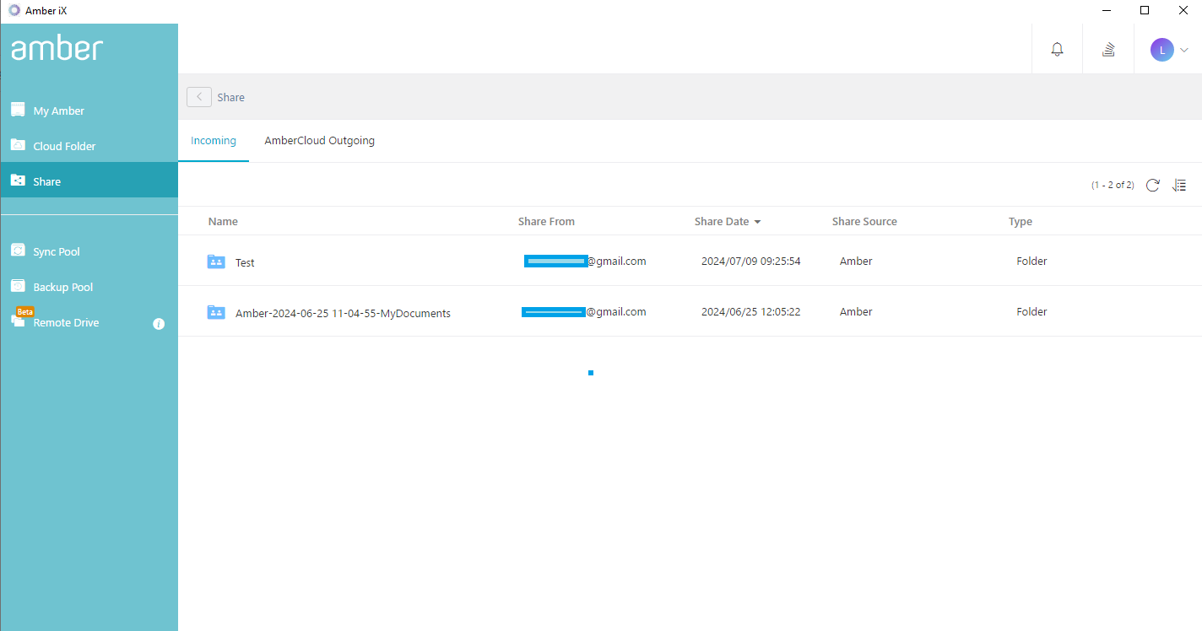Sort by Share From column header
Viewport: 1202px width, 631px height.
[x=546, y=221]
